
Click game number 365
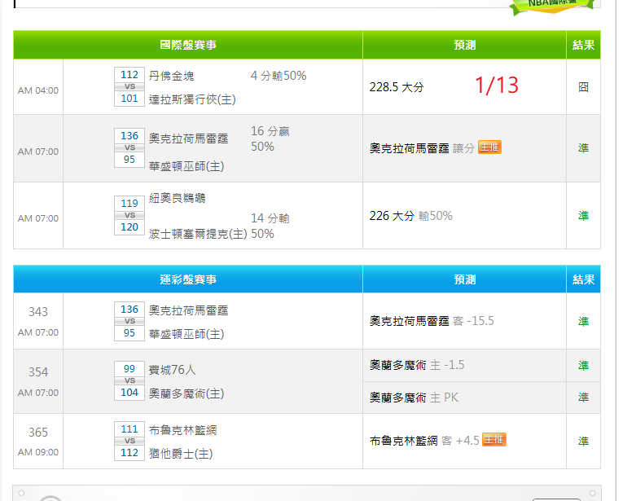point(38,433)
